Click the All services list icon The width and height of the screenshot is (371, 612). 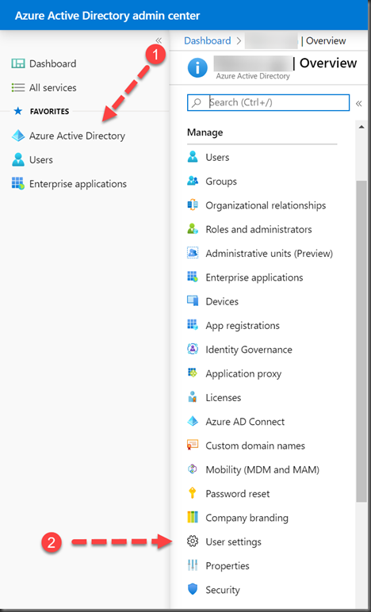click(18, 87)
